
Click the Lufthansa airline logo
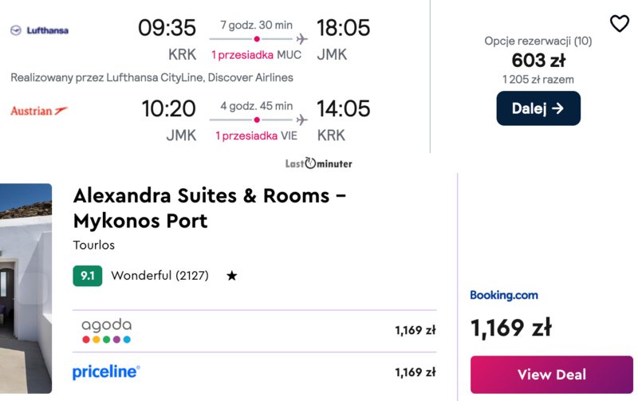coord(40,30)
